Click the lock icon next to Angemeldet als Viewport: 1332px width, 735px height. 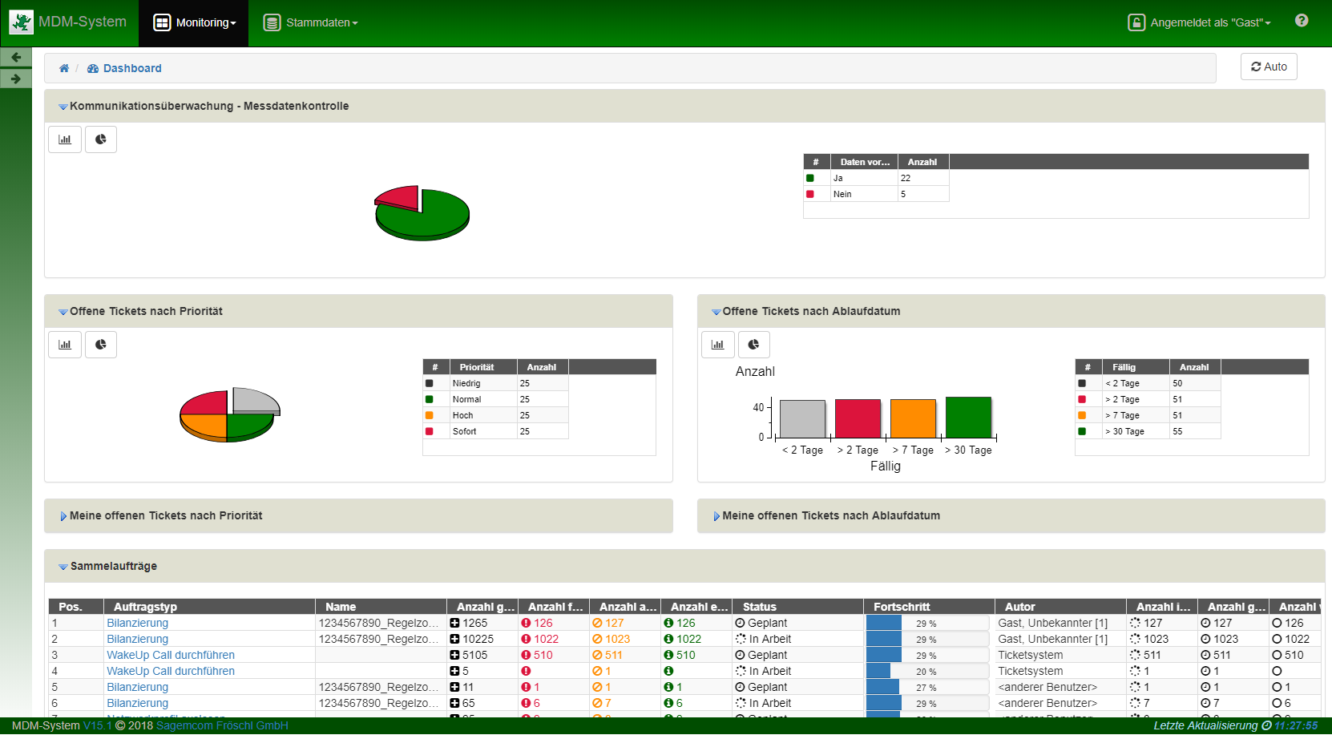point(1136,22)
